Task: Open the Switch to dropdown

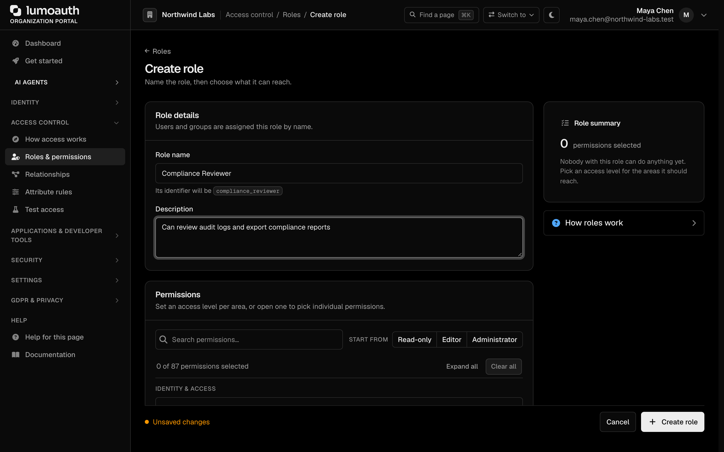Action: coord(511,15)
